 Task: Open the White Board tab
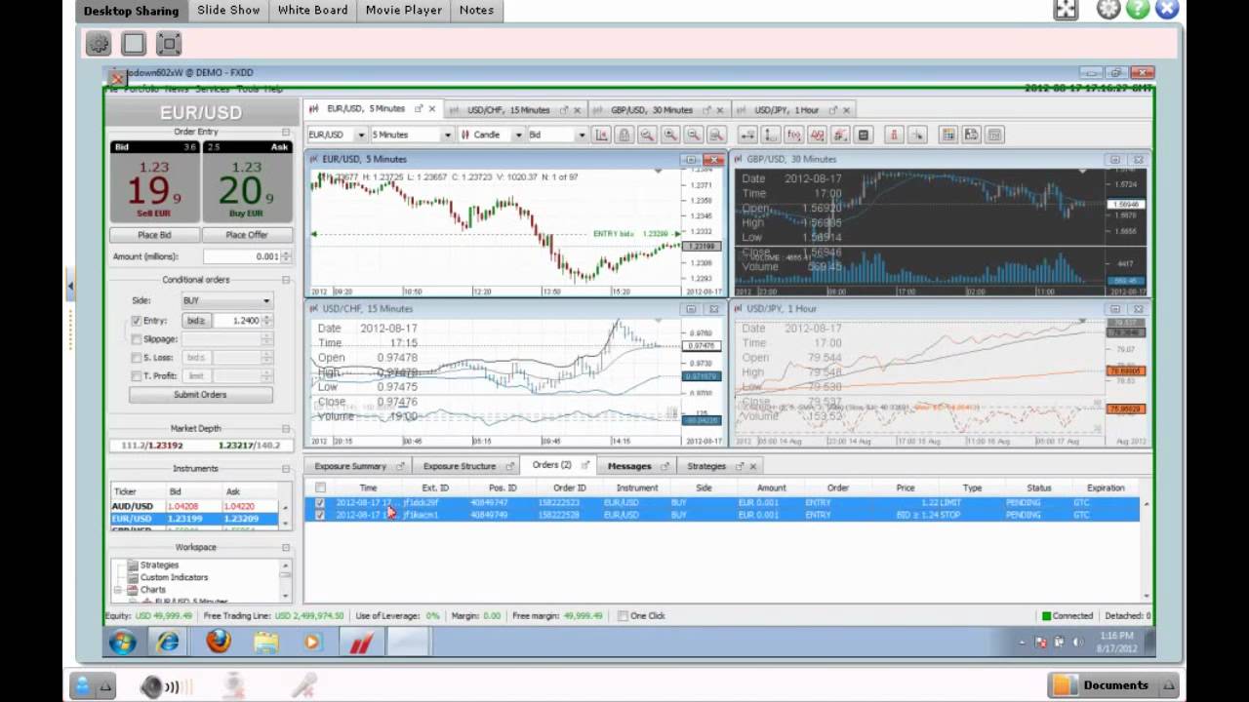[312, 10]
